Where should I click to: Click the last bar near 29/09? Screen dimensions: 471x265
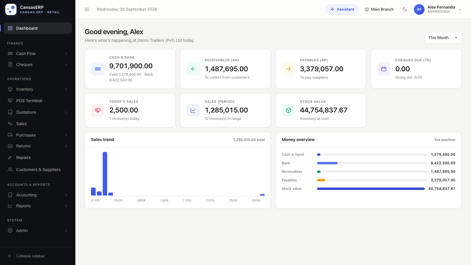tap(262, 195)
